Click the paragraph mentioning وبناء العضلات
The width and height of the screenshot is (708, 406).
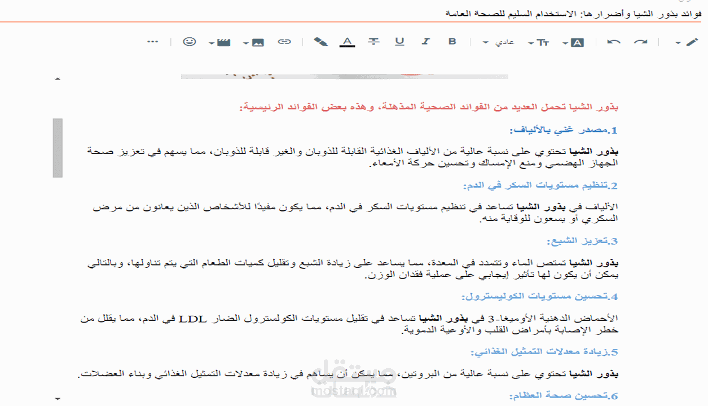pyautogui.click(x=348, y=374)
